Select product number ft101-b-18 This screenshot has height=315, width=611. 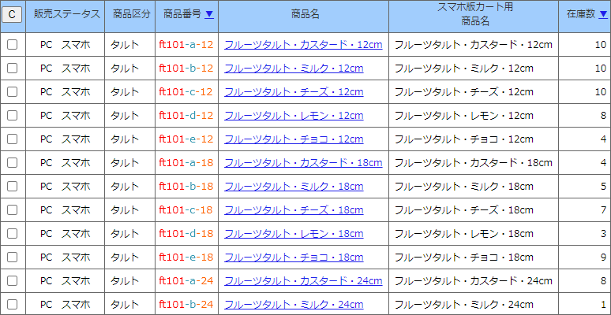click(x=186, y=187)
